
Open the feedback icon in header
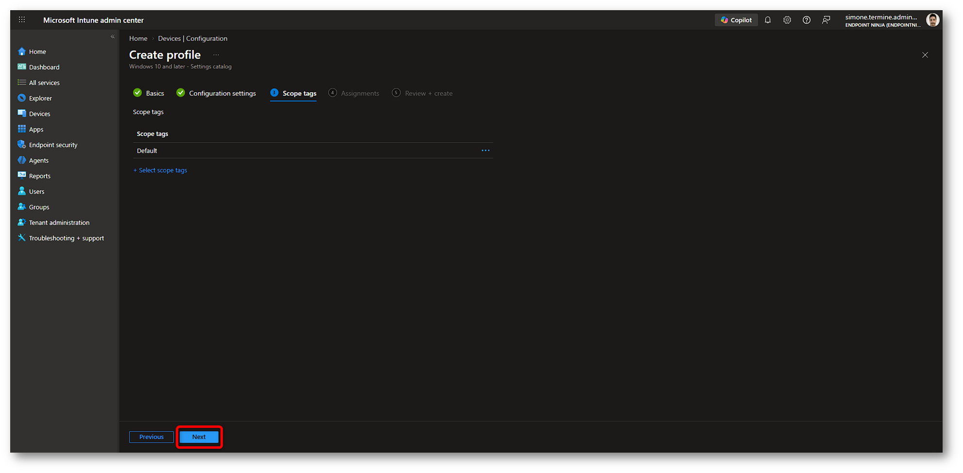point(826,20)
